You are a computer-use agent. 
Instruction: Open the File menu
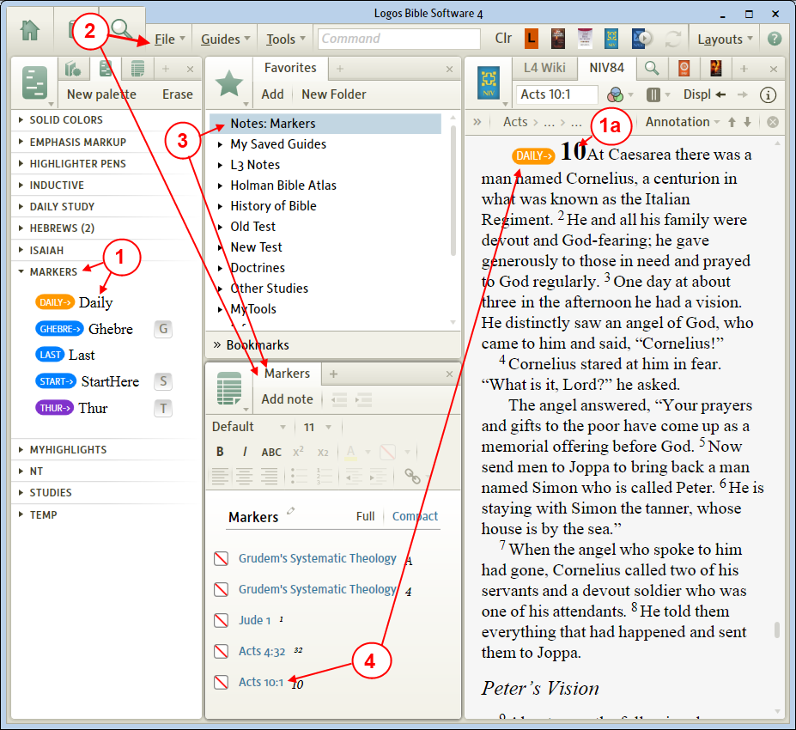169,40
